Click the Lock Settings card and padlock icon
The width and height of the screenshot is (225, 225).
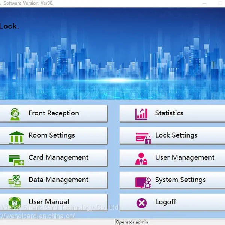pyautogui.click(x=143, y=138)
